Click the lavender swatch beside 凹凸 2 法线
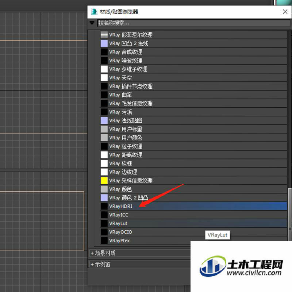292x292 pixels. pos(104,43)
